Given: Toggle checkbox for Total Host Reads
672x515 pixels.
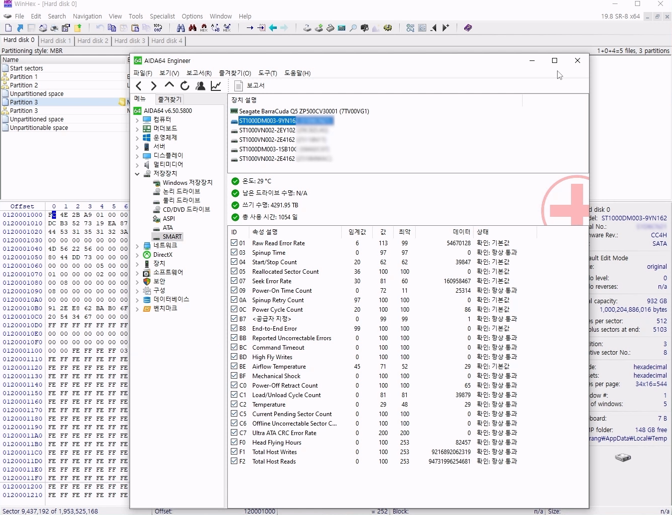Looking at the screenshot, I should [x=234, y=461].
